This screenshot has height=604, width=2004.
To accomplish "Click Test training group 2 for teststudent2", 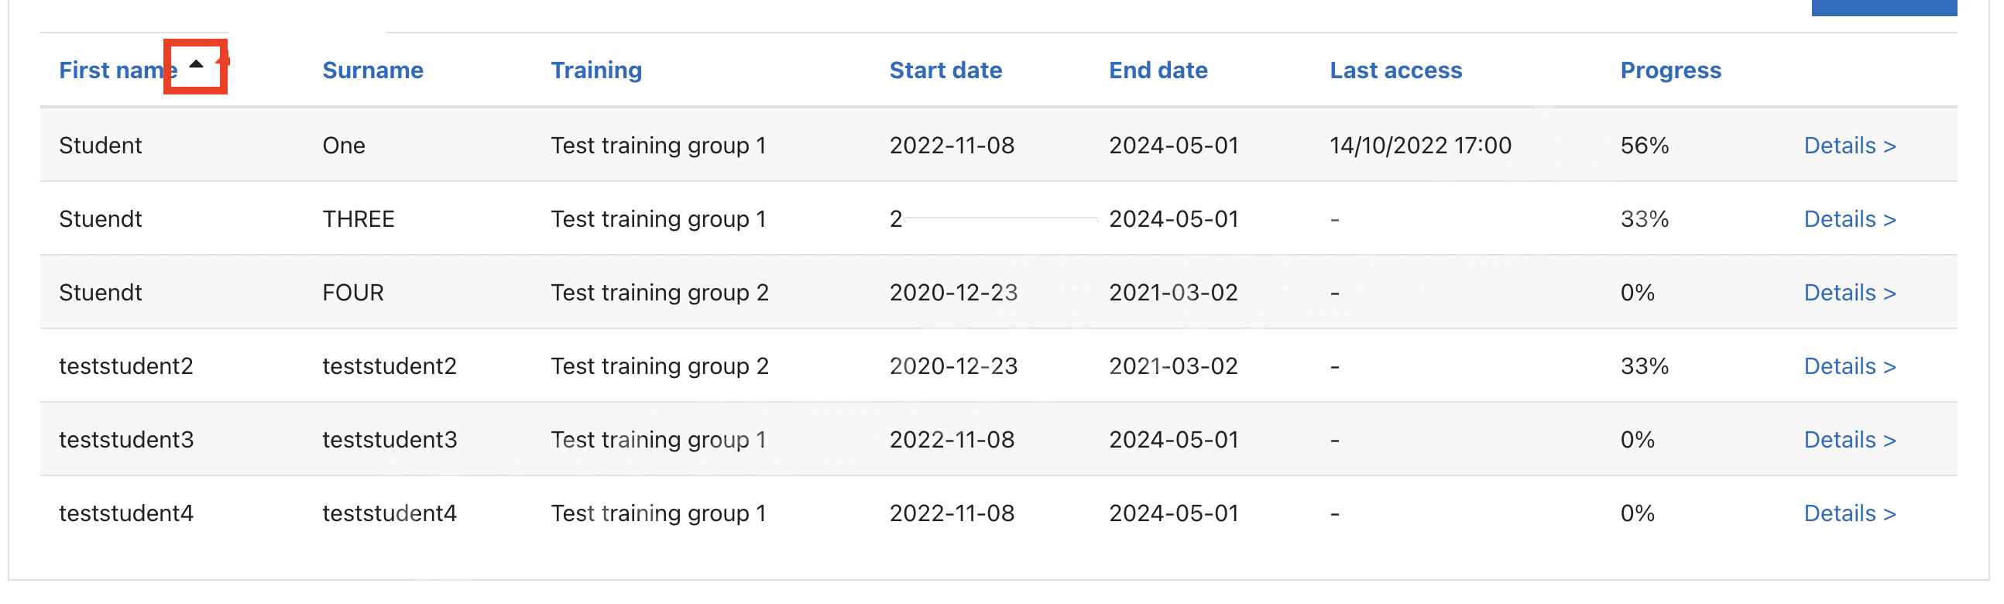I will pos(660,366).
